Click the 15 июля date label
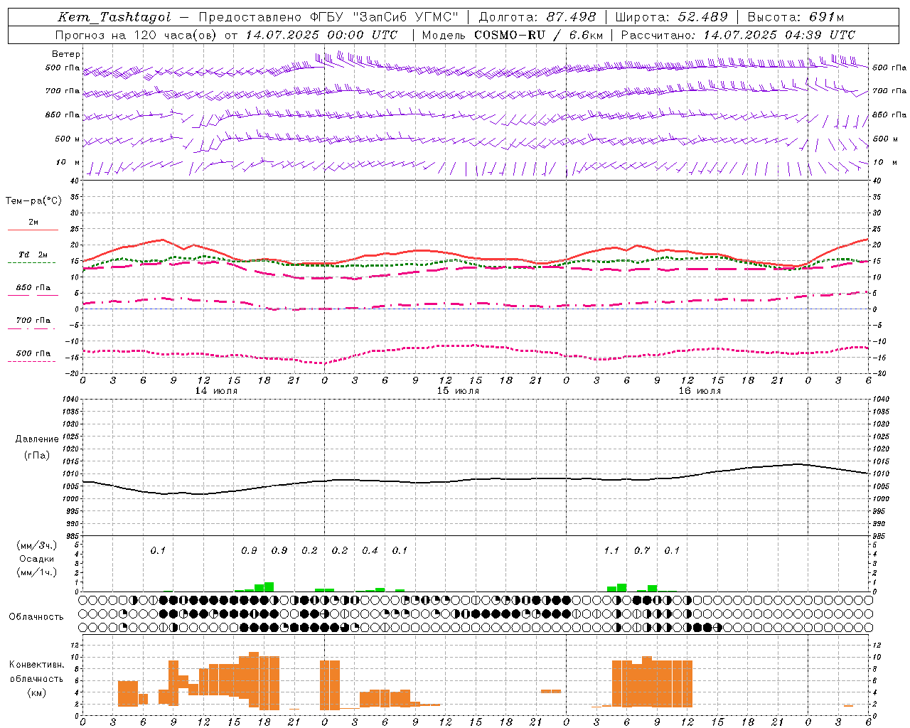910x728 pixels. click(458, 391)
